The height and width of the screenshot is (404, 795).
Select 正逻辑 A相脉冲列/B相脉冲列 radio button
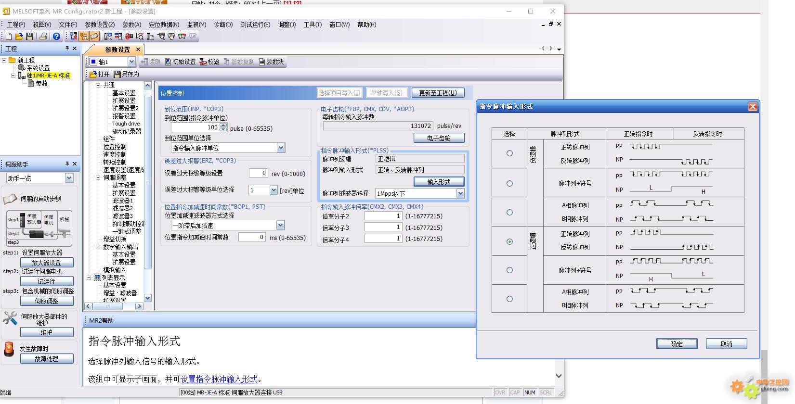click(x=509, y=299)
